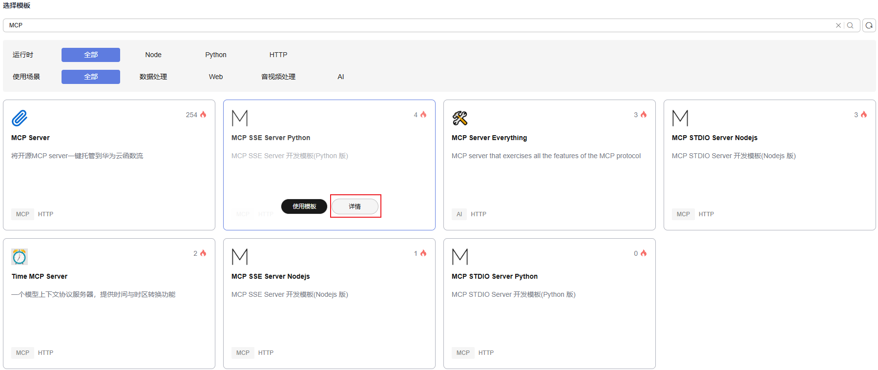878x370 pixels.
Task: Select the Python runtime filter
Action: click(215, 55)
